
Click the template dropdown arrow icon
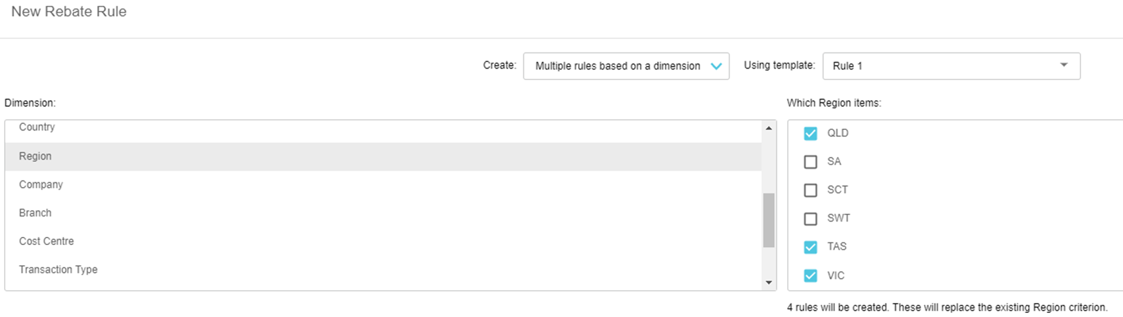tap(1064, 65)
